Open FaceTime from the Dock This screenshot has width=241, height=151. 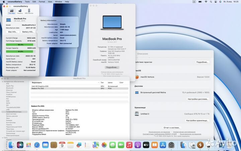121,145
